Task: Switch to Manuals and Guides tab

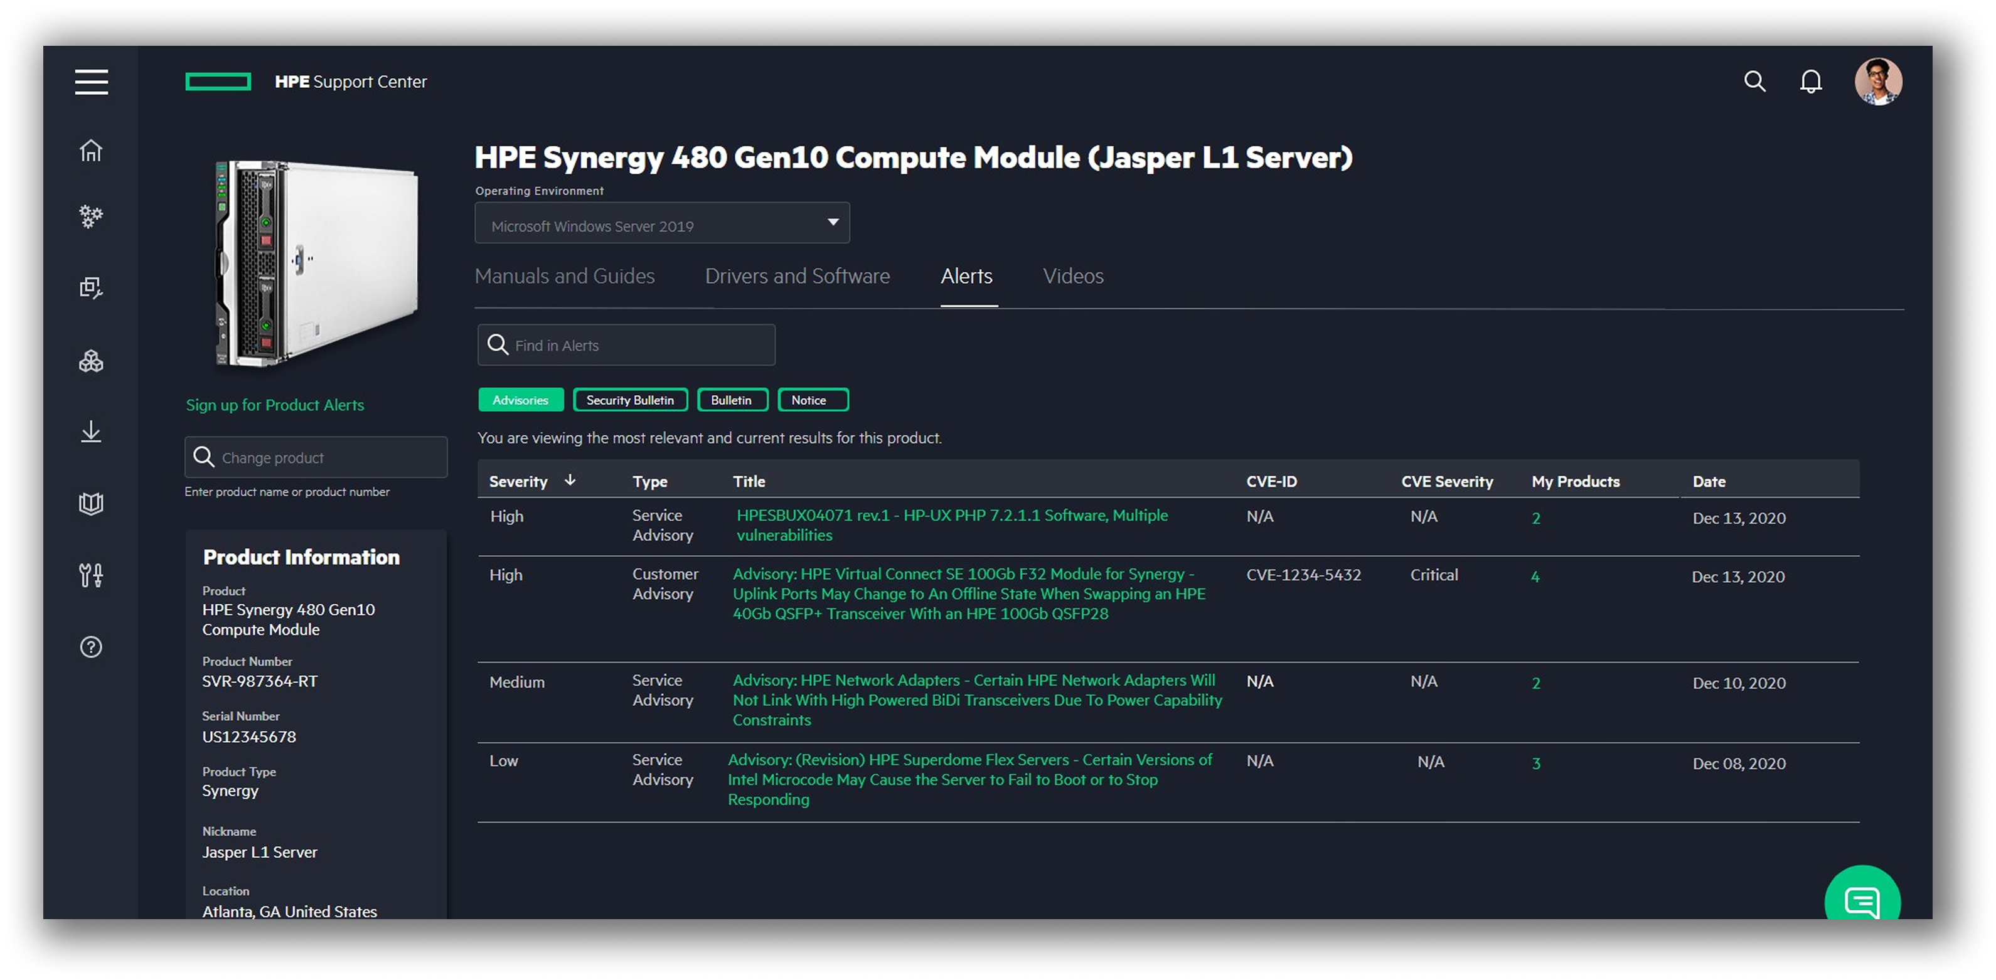Action: pos(565,276)
